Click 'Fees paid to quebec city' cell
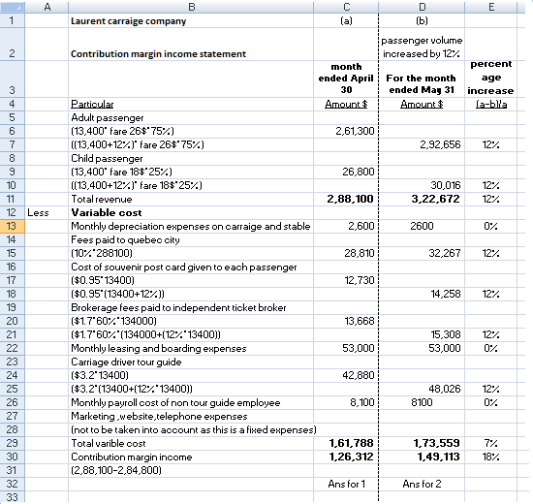This screenshot has height=504, width=533. [x=191, y=239]
